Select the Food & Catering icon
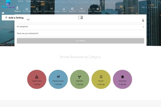The height and width of the screenshot is (107, 161). tap(52, 10)
